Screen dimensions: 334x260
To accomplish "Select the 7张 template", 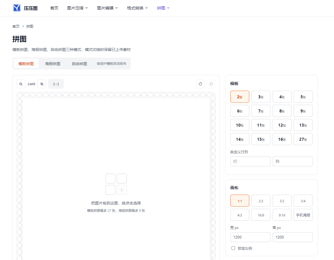I will tap(261, 111).
